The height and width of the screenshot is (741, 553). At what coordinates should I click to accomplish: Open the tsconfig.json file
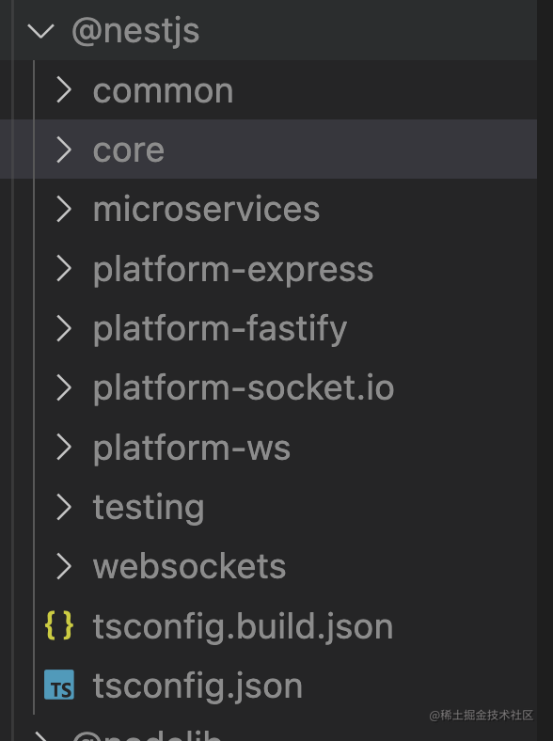(x=197, y=686)
